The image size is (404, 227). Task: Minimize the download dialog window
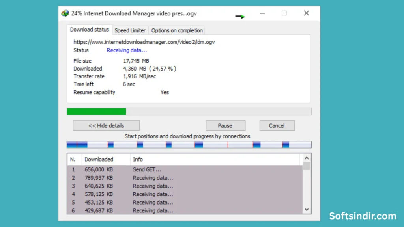(262, 13)
